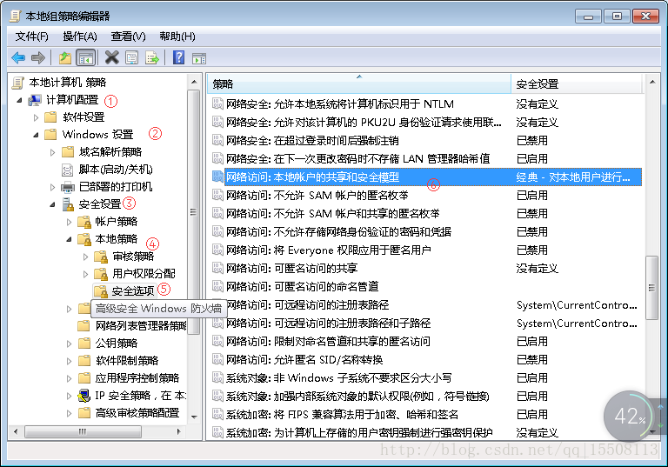Click the 公钥策略 folder icon

[x=84, y=343]
